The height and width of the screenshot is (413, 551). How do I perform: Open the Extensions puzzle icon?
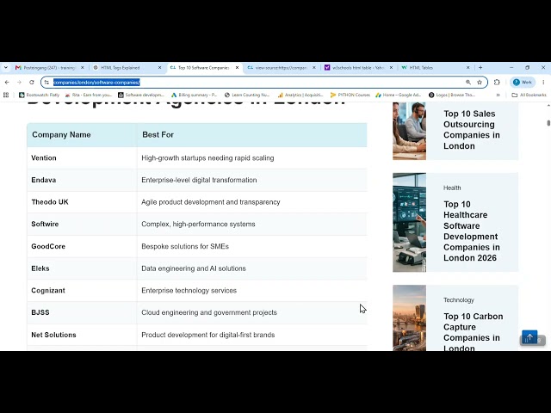point(497,83)
